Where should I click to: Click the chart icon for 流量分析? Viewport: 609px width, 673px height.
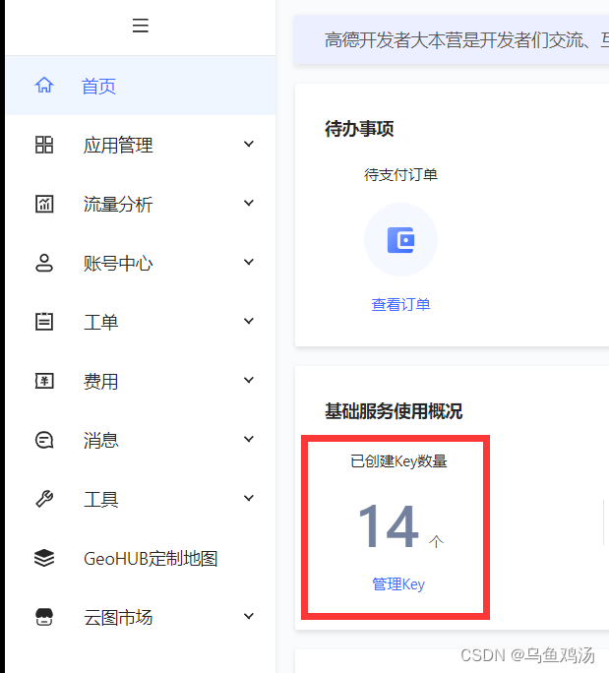tap(44, 204)
